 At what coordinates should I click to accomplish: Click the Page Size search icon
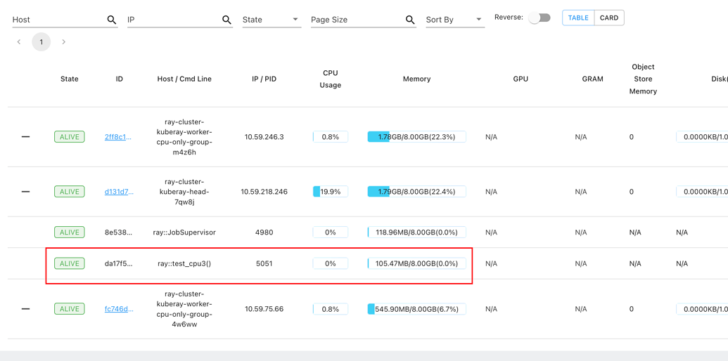coord(410,20)
